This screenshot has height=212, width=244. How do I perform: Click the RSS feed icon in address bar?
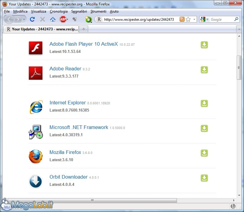[x=182, y=19]
